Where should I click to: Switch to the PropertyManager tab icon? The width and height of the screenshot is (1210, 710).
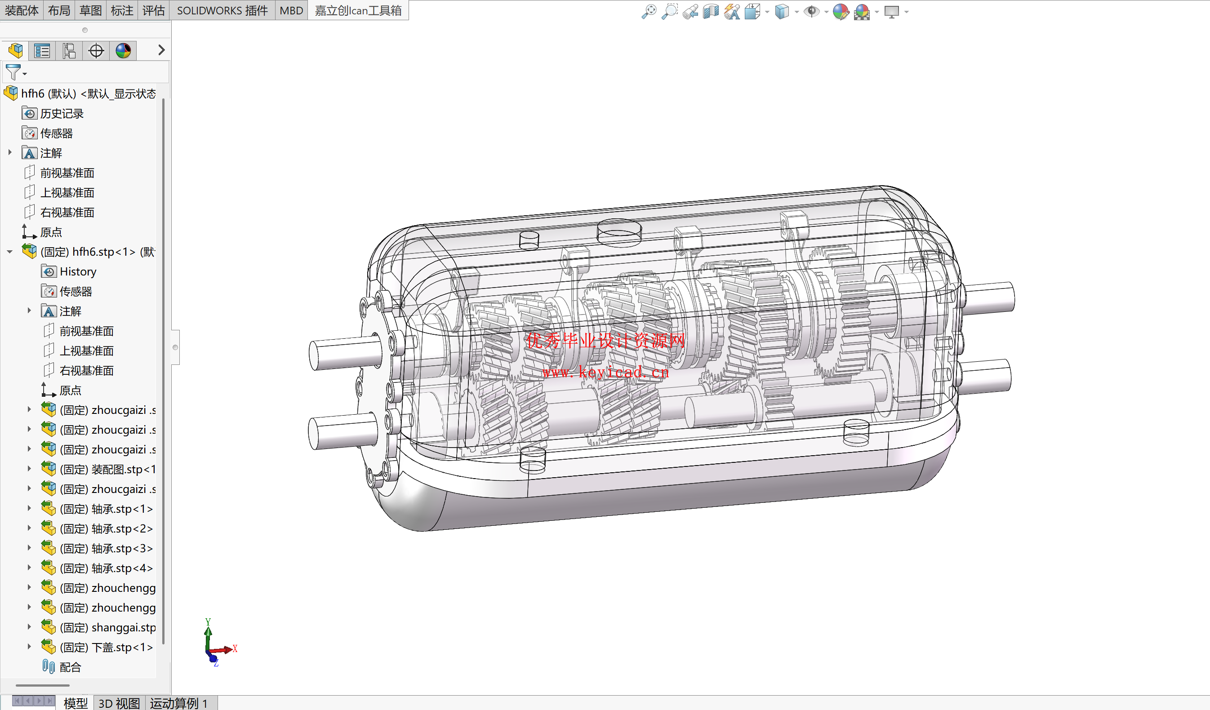[x=42, y=50]
